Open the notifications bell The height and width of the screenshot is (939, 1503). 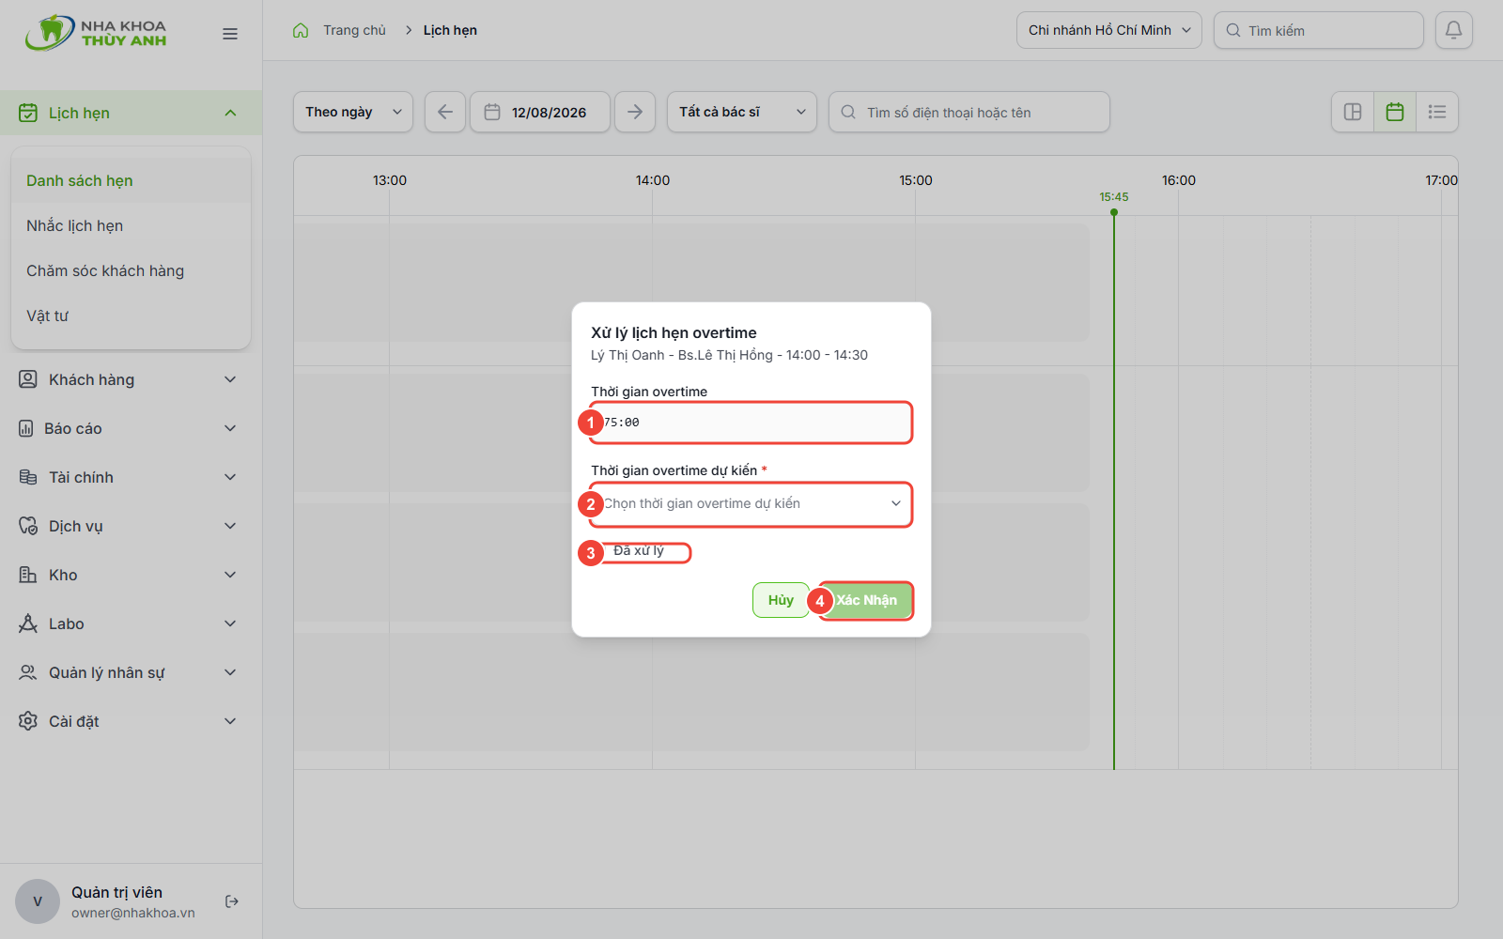1453,30
